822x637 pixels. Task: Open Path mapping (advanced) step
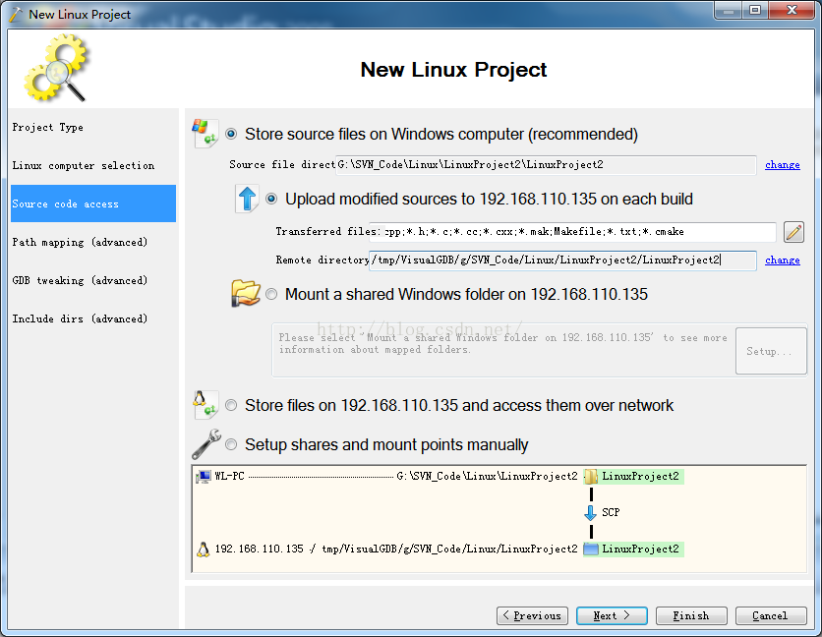pyautogui.click(x=93, y=242)
